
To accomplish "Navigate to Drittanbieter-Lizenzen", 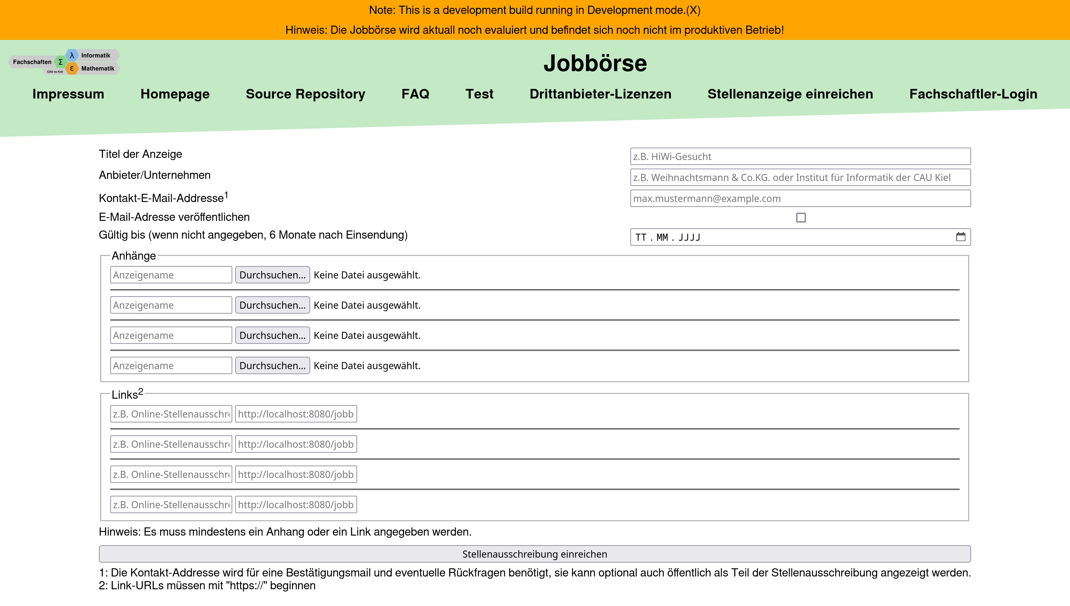I will tap(600, 94).
